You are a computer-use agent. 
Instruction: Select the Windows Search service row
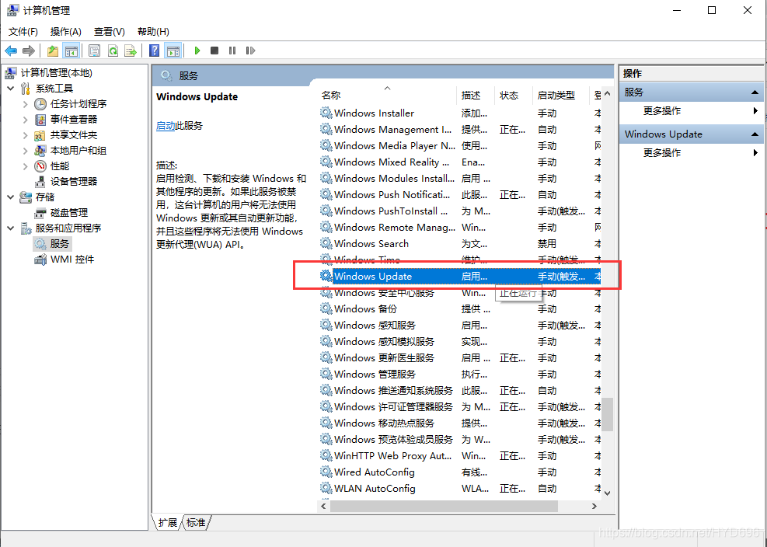(460, 244)
